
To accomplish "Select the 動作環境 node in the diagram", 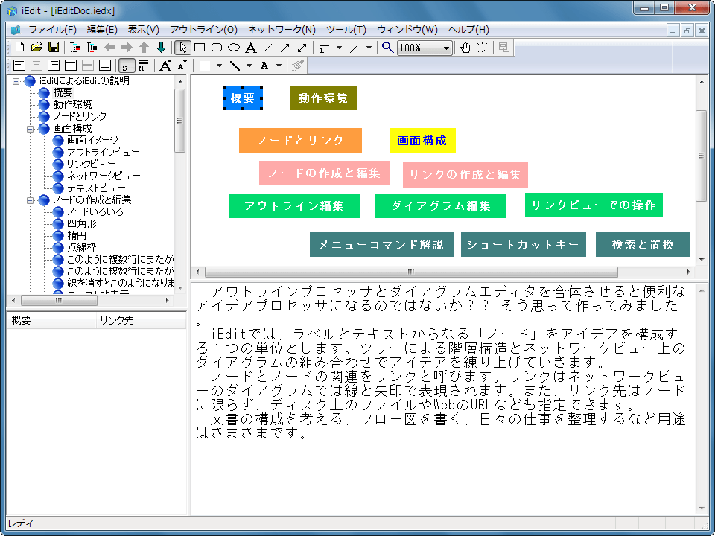I will [x=323, y=98].
